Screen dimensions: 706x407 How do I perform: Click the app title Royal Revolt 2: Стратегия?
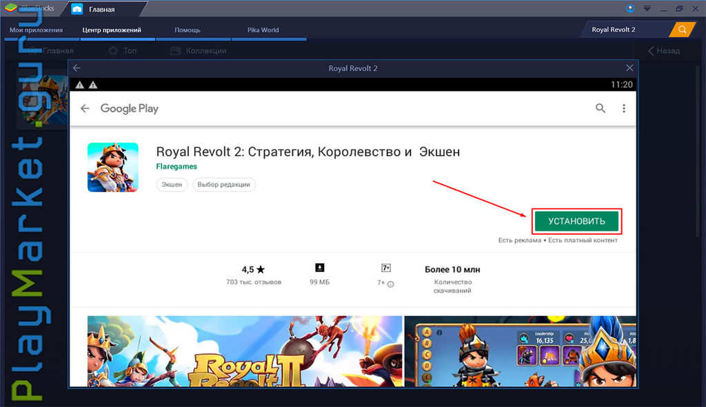click(x=308, y=152)
